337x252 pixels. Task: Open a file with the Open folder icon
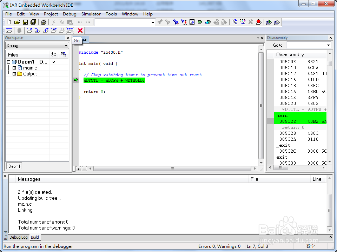17,22
